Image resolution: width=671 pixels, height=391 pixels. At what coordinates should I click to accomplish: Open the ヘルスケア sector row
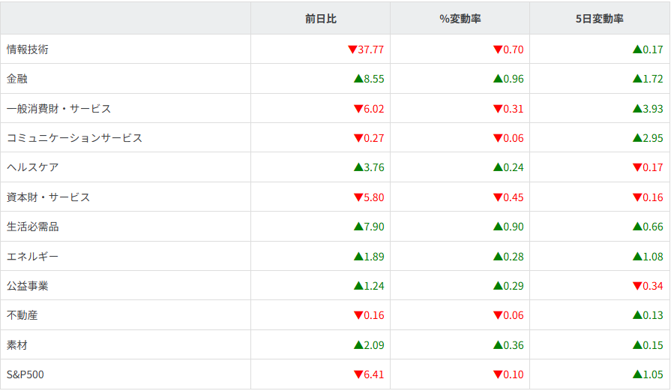point(32,167)
